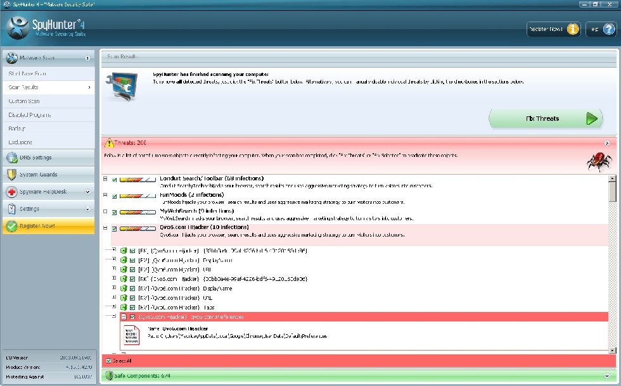Collapse the FunMoods threat group

tap(105, 195)
